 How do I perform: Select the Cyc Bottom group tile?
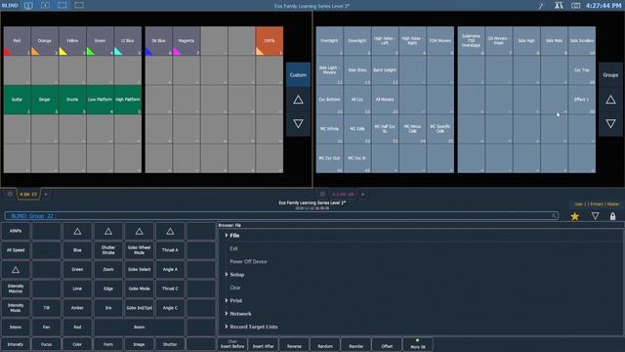point(330,100)
